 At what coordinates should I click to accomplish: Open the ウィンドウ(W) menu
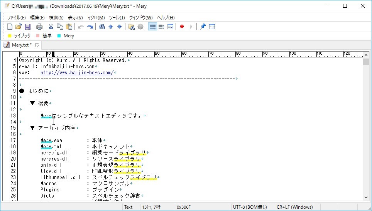coord(141,18)
